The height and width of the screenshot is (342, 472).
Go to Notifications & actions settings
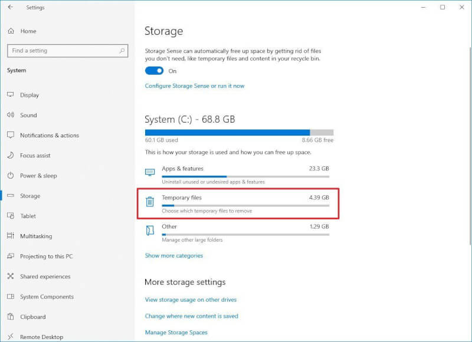(50, 136)
